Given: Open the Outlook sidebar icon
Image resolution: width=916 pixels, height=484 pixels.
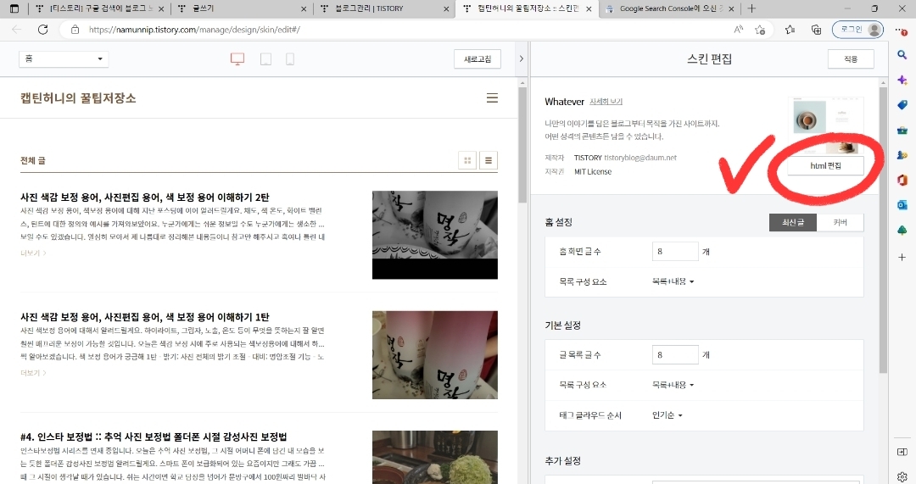Looking at the screenshot, I should click(x=902, y=205).
